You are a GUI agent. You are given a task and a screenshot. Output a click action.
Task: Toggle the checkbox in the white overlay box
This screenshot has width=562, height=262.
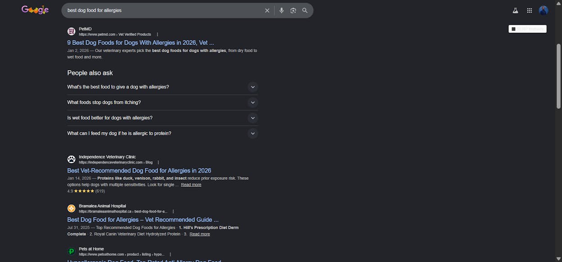click(x=513, y=29)
